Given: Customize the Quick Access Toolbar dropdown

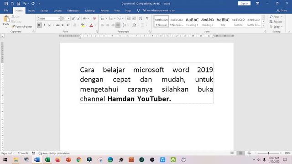Looking at the screenshot, I should (x=39, y=4).
